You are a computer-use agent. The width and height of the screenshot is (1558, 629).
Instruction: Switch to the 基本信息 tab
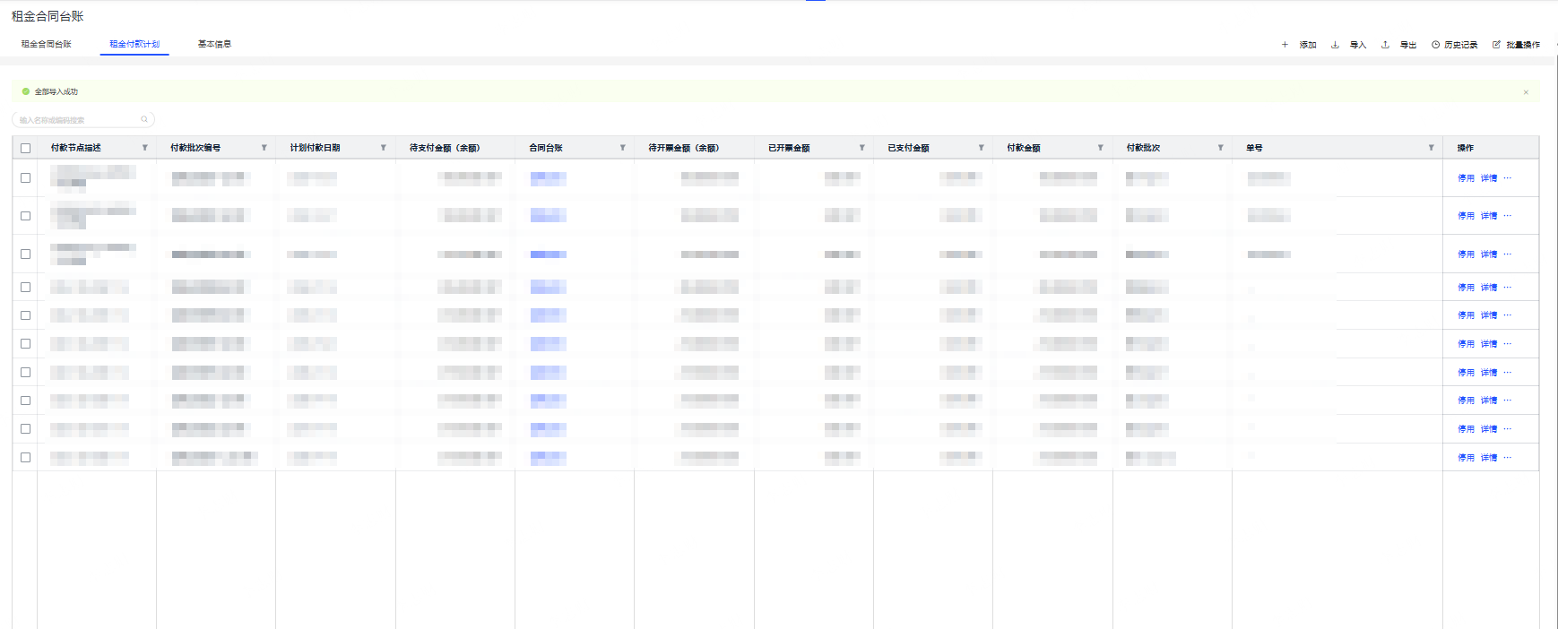tap(214, 44)
